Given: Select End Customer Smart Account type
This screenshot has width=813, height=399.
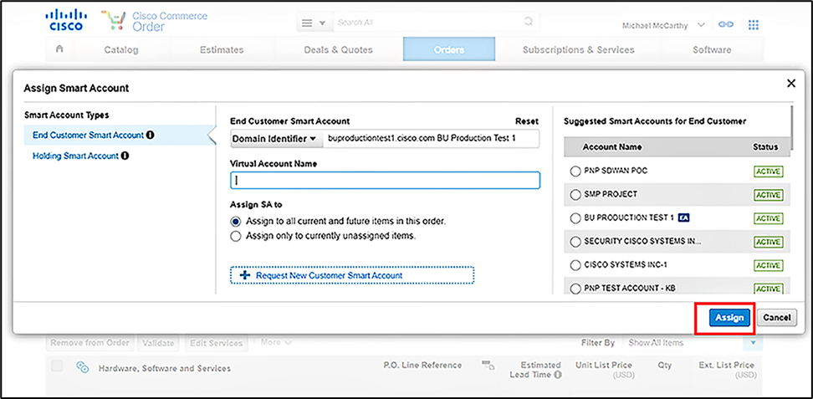Looking at the screenshot, I should coord(88,136).
